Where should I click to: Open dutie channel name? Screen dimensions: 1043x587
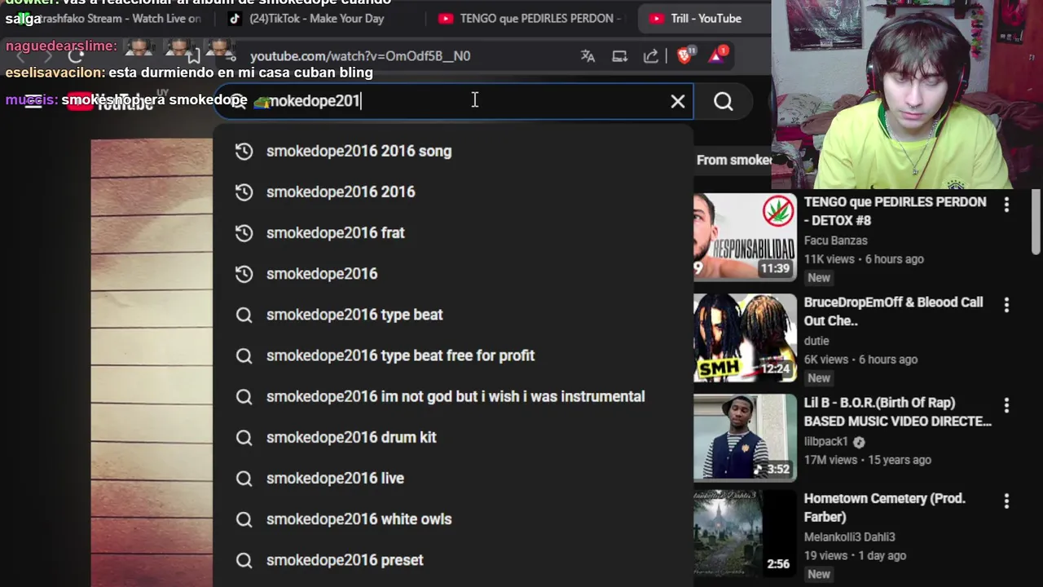pyautogui.click(x=816, y=341)
